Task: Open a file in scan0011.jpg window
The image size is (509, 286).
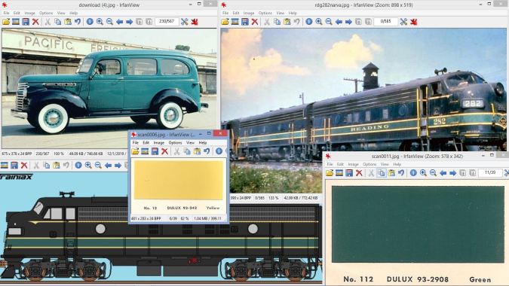Action: pos(330,173)
